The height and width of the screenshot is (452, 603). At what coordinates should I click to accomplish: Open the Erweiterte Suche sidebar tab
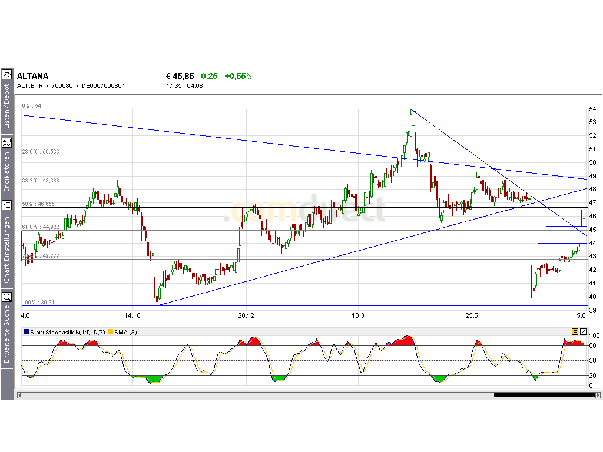click(x=7, y=338)
